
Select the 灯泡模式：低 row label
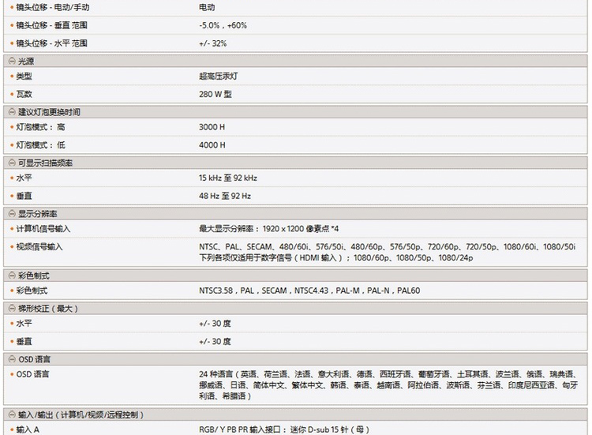(41, 145)
